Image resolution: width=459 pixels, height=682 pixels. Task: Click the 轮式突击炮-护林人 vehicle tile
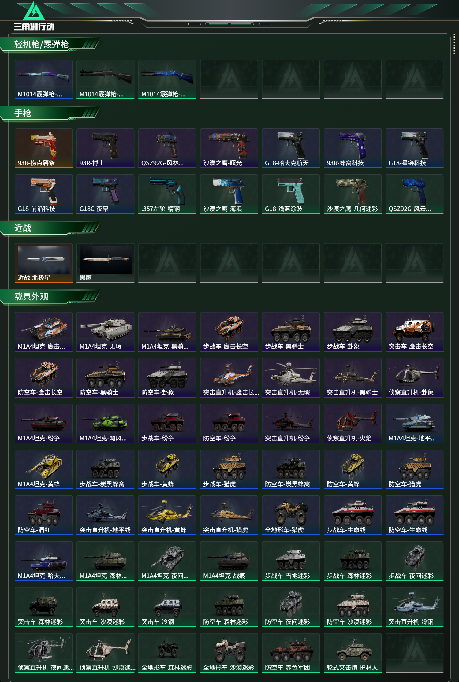point(353,653)
